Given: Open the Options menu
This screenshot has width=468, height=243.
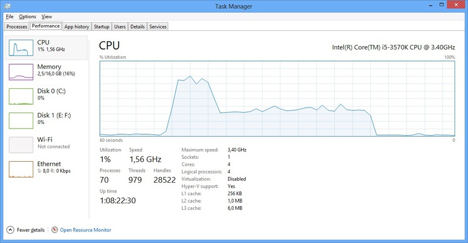Looking at the screenshot, I should tap(27, 17).
